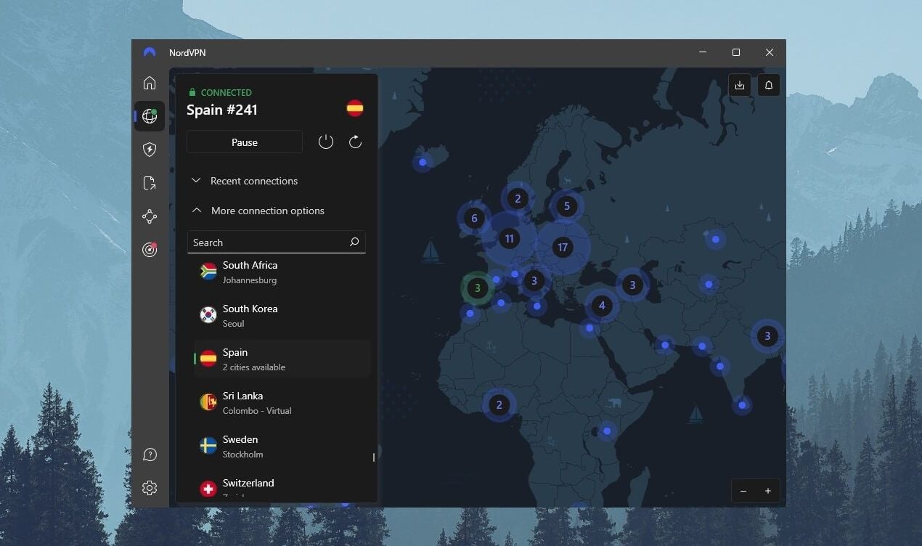922x546 pixels.
Task: Click the Sri Lanka flag icon
Action: click(208, 402)
